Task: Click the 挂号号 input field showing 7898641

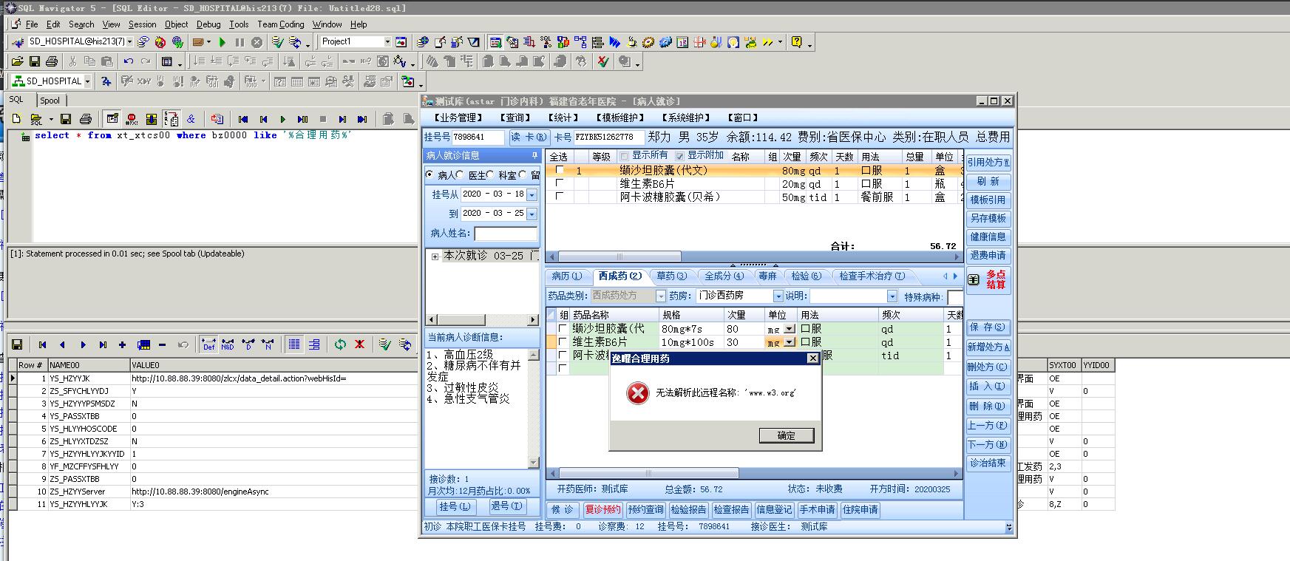Action: click(478, 137)
